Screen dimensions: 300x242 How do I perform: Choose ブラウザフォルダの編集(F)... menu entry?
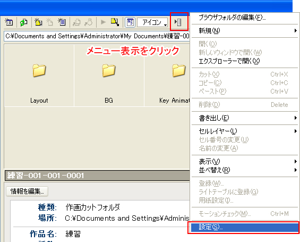[245, 18]
